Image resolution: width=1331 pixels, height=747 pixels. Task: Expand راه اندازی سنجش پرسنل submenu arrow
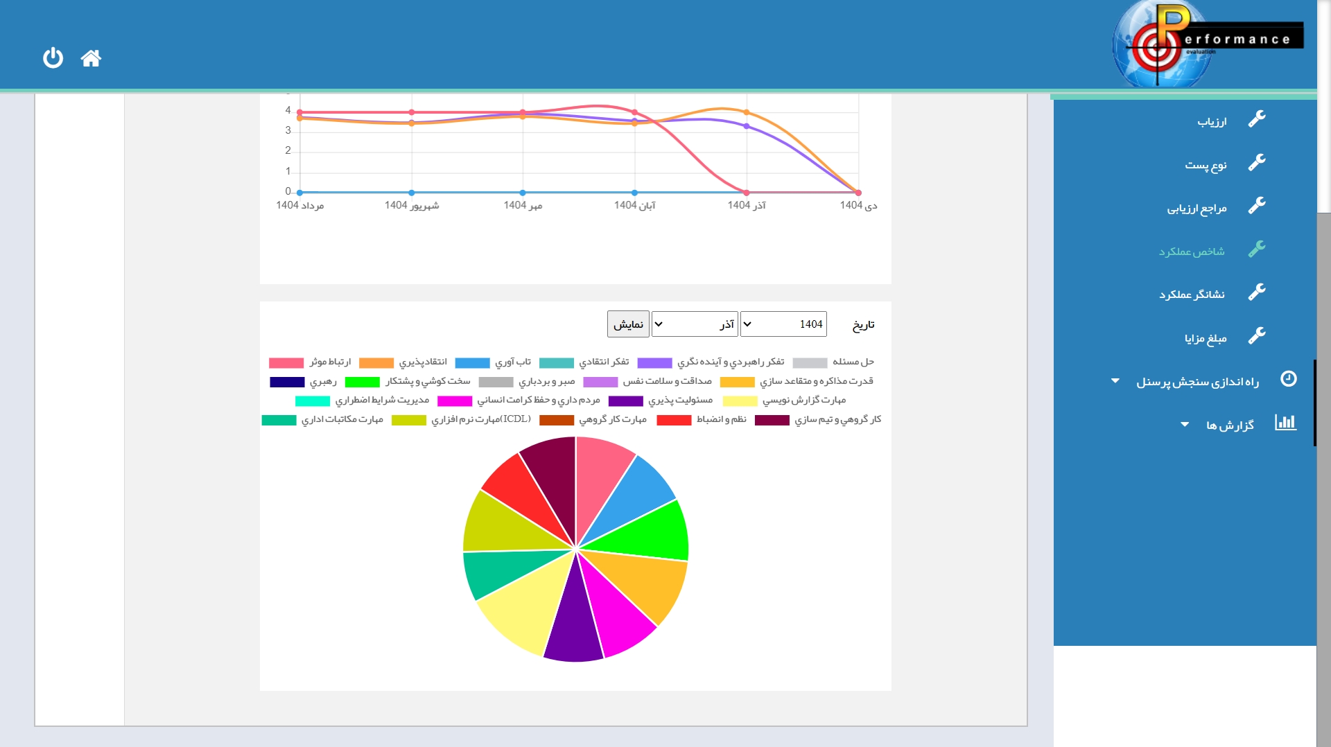tap(1115, 381)
